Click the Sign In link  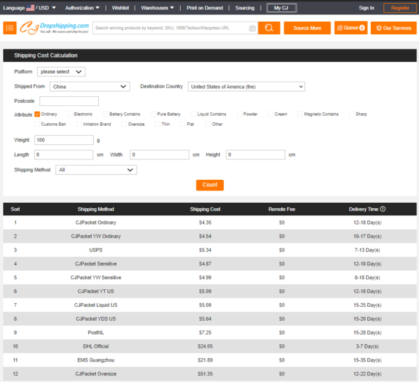(366, 8)
